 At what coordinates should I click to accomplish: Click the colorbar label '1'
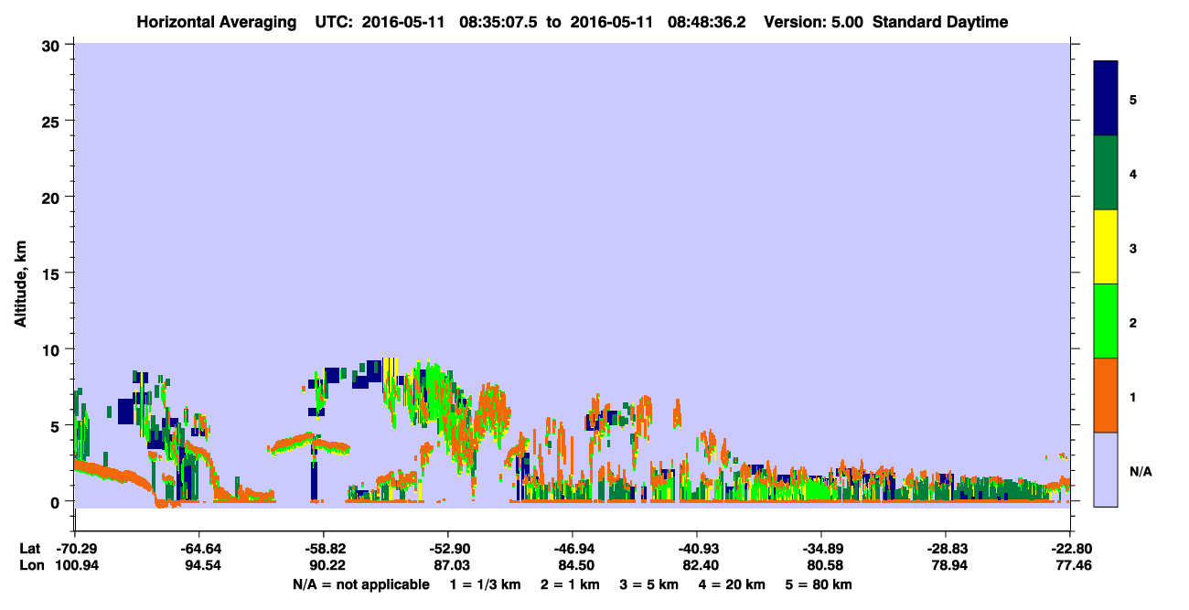1133,397
